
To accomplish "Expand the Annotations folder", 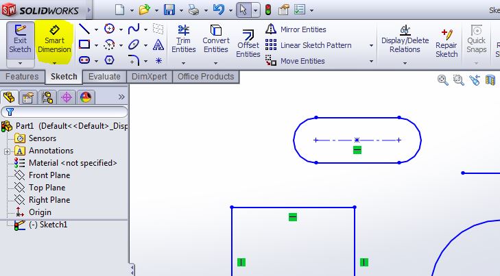I will coord(7,151).
